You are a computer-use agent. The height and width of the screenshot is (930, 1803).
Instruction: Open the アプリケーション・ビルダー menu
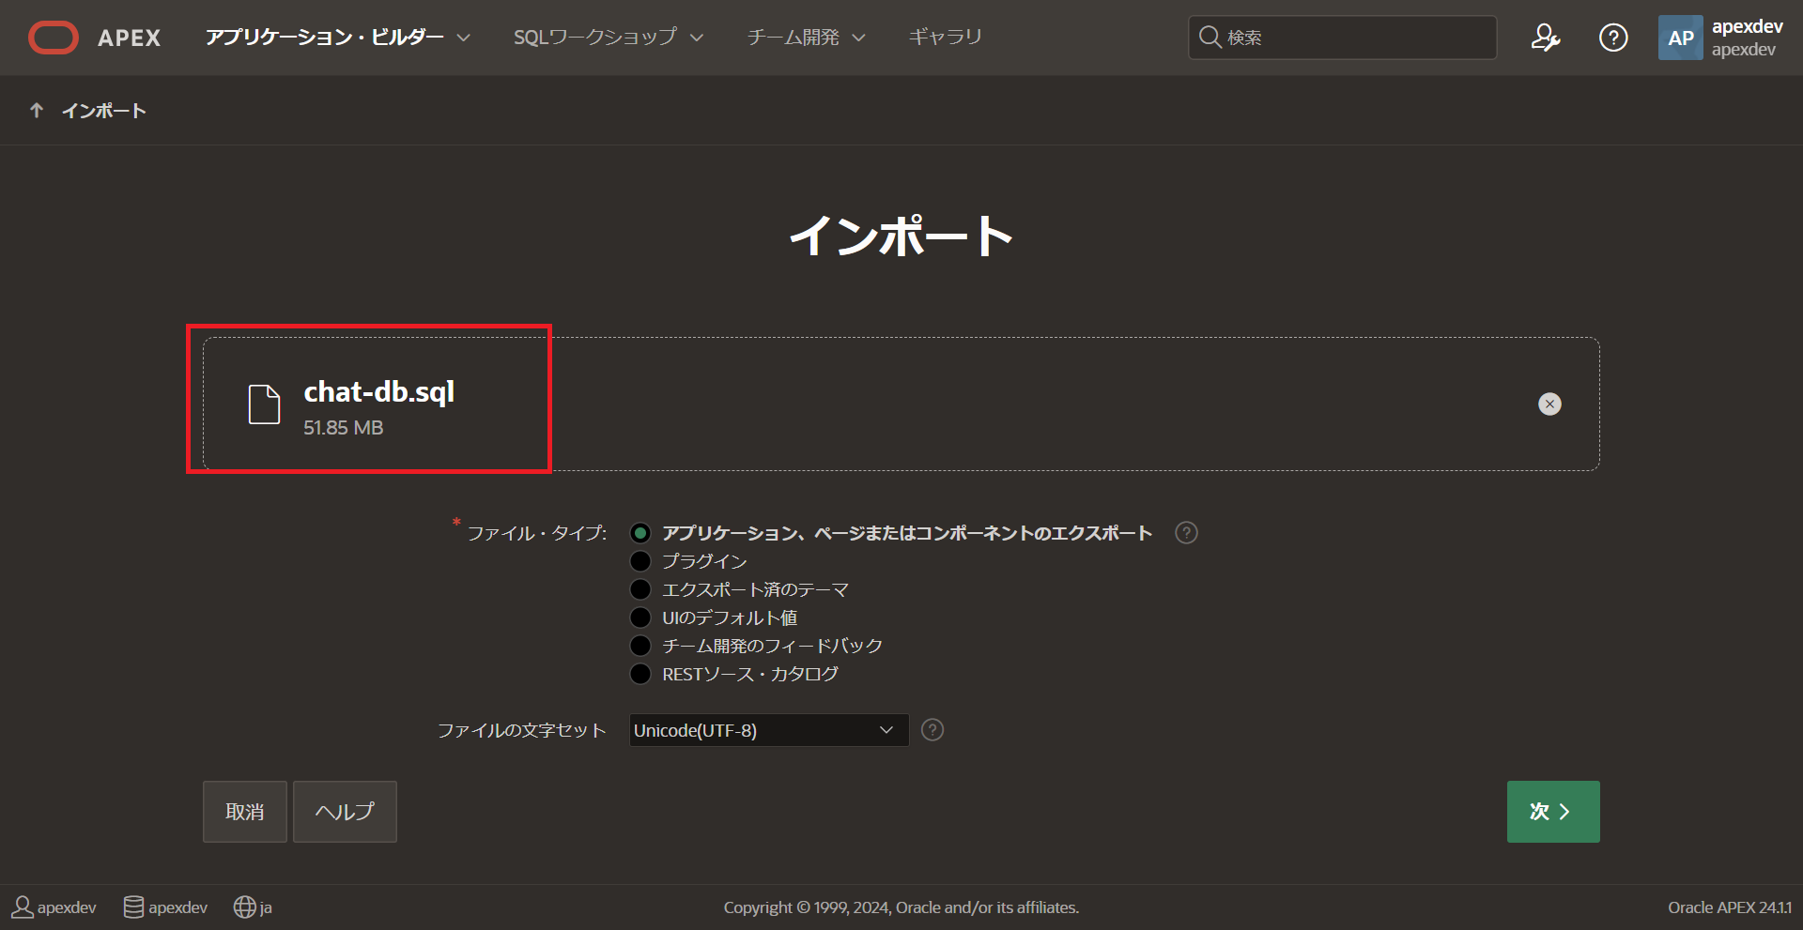(x=325, y=38)
